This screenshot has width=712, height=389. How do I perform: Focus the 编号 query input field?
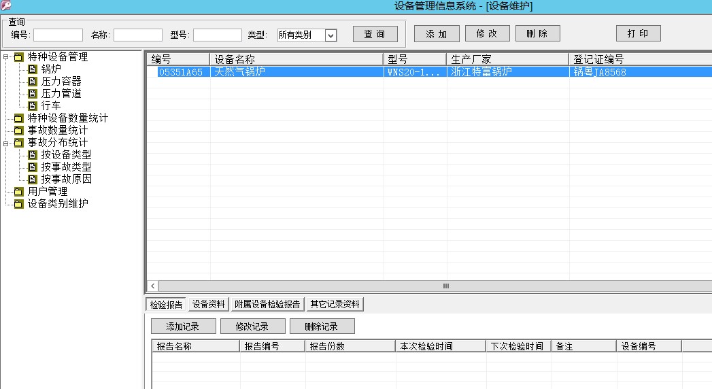(x=58, y=35)
